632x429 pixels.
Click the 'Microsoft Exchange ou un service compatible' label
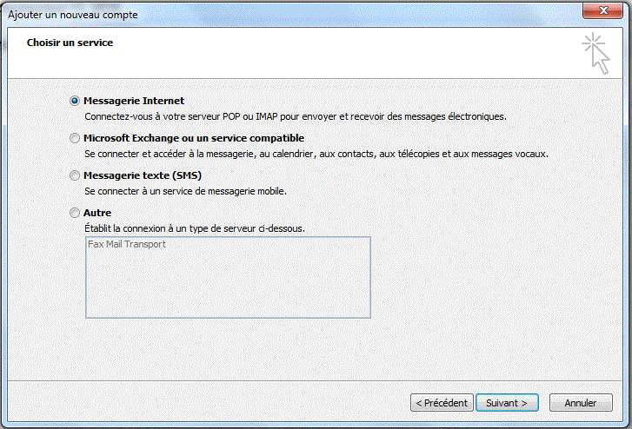194,138
